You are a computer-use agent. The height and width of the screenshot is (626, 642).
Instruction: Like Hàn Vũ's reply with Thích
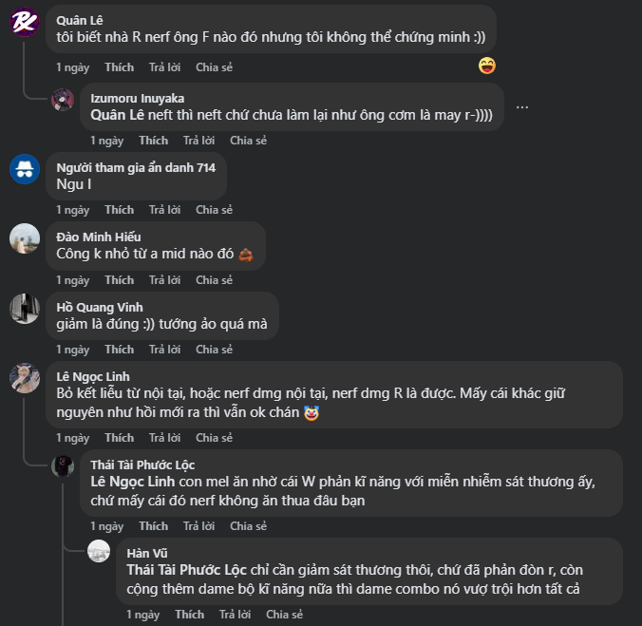189,615
